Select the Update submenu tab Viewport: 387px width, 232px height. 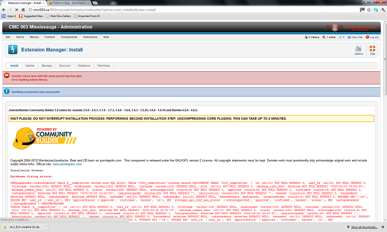coord(30,66)
